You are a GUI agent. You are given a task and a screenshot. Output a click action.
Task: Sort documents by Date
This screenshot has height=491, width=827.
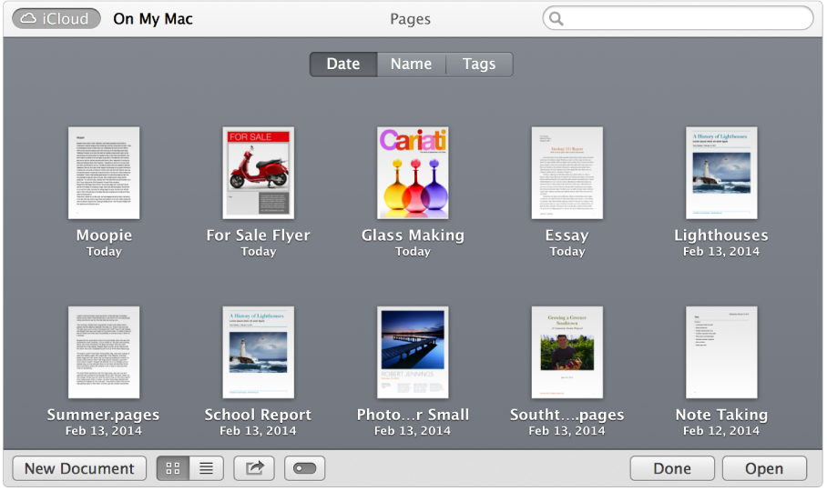343,65
